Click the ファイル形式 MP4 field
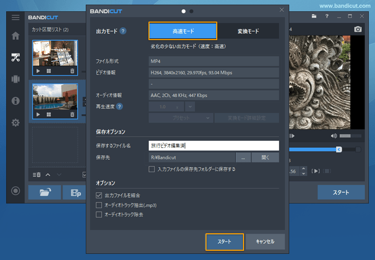The image size is (375, 260). coord(214,61)
